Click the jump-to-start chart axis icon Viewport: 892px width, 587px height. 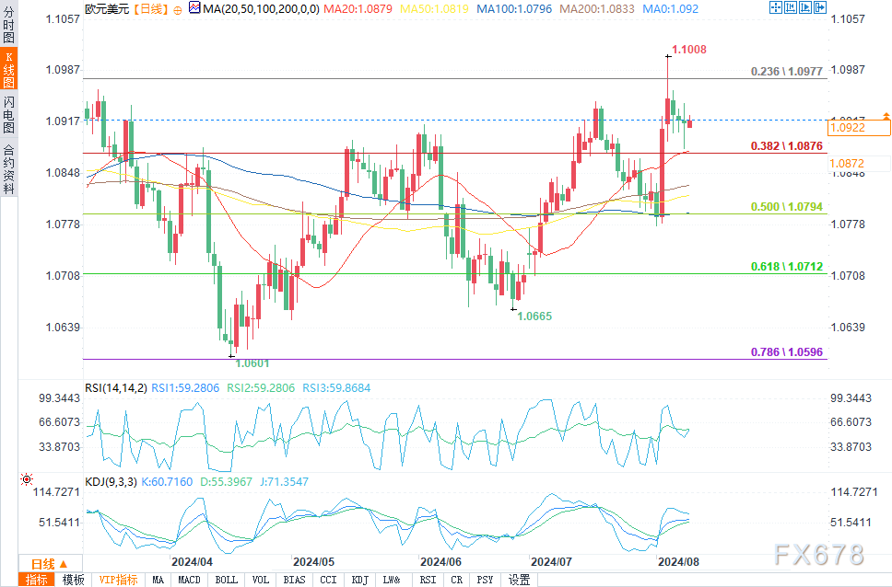pyautogui.click(x=790, y=7)
